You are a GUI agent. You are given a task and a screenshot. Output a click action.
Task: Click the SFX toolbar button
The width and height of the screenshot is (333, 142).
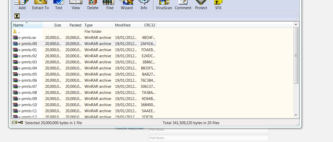coord(218,5)
